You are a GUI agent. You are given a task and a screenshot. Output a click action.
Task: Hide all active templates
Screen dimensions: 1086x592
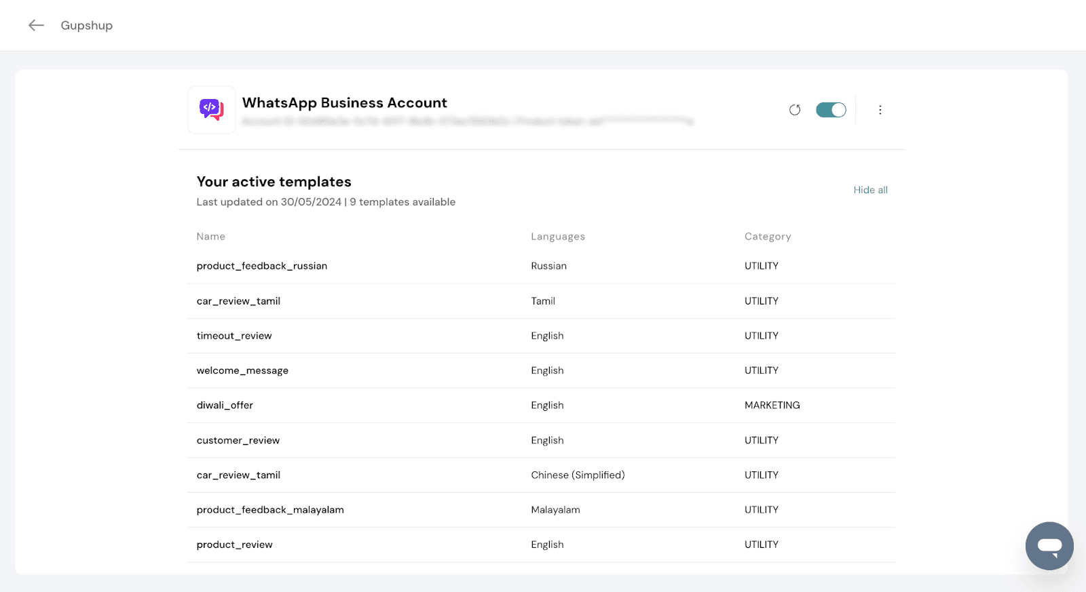(x=870, y=190)
